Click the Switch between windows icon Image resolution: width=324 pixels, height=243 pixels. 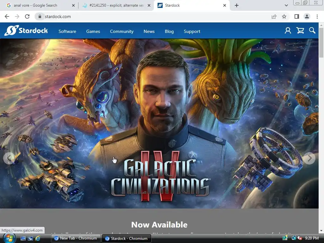(x=30, y=239)
